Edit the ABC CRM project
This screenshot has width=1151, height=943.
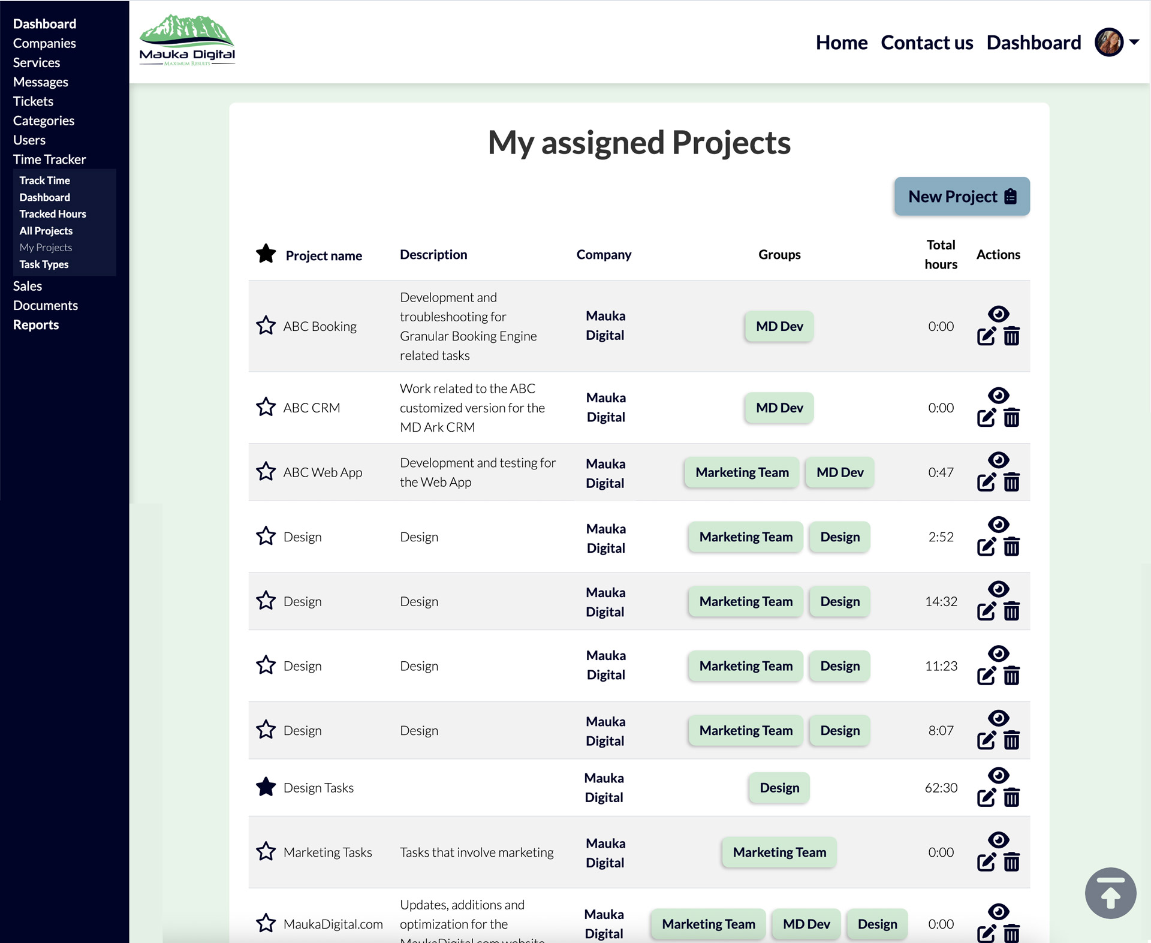[x=986, y=418]
